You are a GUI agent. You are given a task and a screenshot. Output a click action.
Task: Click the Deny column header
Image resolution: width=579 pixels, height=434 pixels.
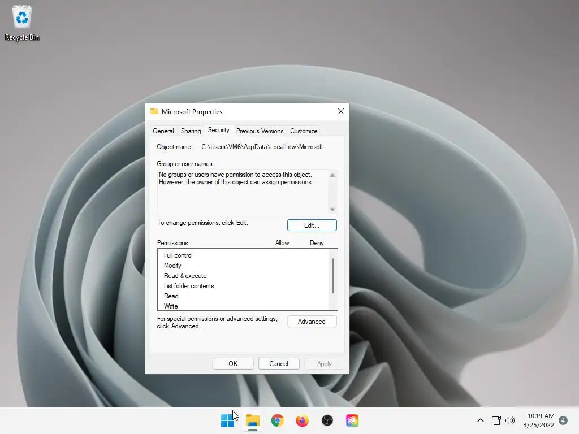317,243
